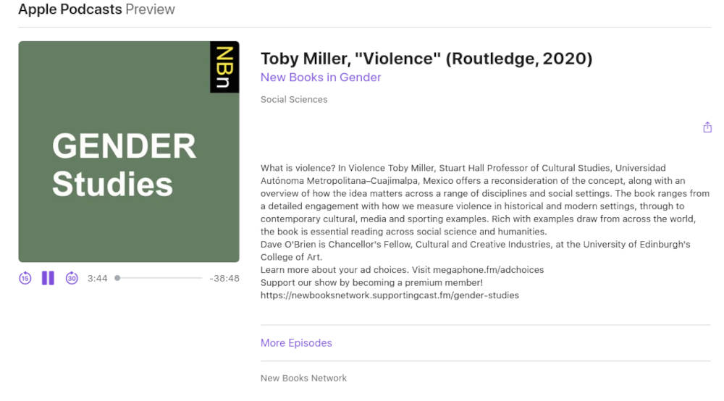724x401 pixels.
Task: Skip back 15 seconds
Action: [x=25, y=278]
